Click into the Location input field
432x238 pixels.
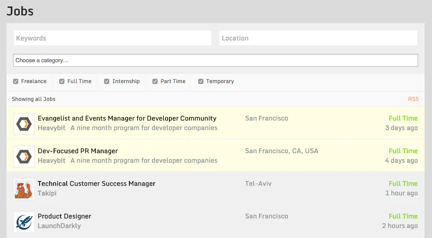point(318,38)
